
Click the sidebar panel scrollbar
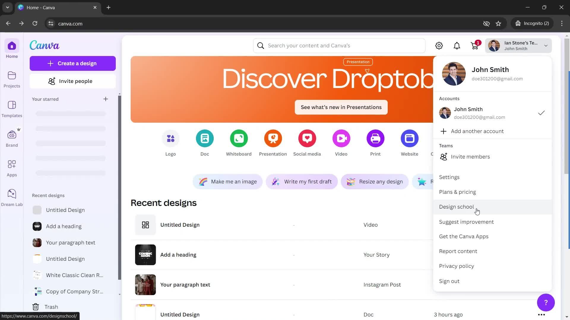120,188
